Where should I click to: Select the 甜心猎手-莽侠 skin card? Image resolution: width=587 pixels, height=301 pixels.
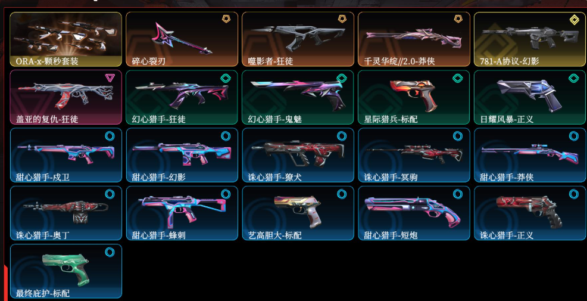pyautogui.click(x=530, y=155)
